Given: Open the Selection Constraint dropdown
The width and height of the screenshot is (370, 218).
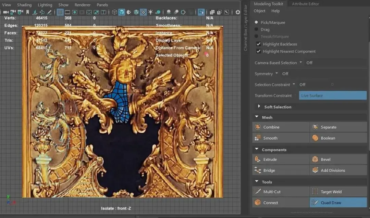Looking at the screenshot, I should coord(294,84).
